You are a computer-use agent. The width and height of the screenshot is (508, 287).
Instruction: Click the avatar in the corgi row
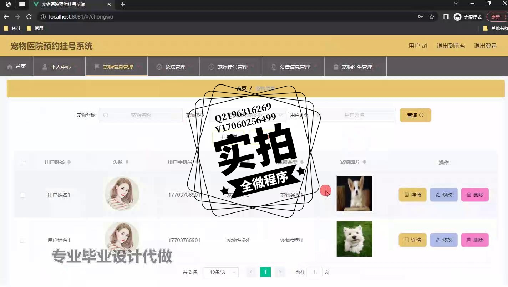(x=122, y=194)
